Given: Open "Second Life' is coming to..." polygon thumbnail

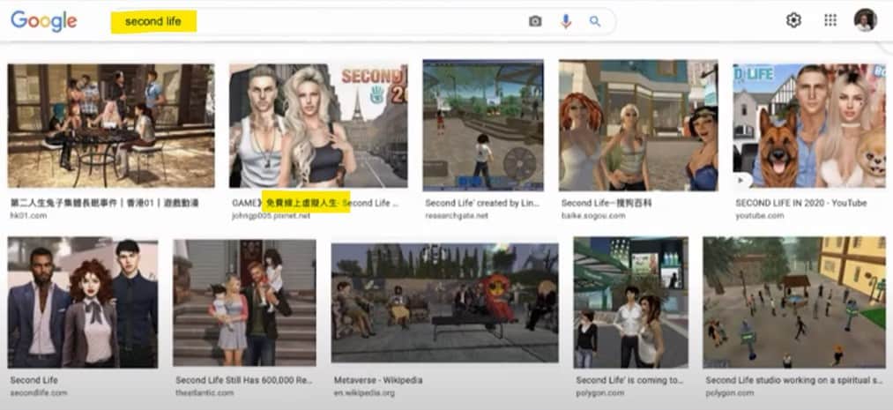Looking at the screenshot, I should point(631,302).
